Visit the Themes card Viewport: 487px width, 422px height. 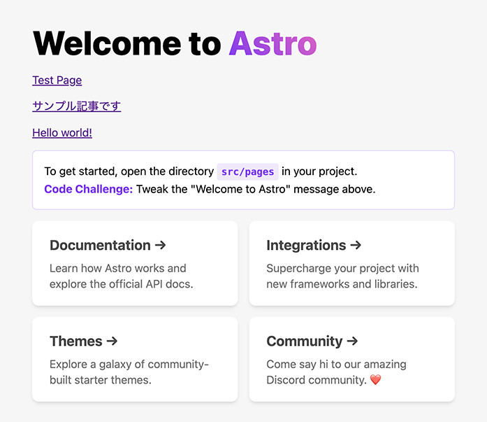pyautogui.click(x=135, y=359)
